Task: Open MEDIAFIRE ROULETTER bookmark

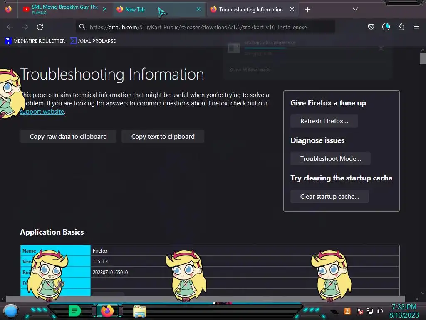Action: [x=35, y=41]
